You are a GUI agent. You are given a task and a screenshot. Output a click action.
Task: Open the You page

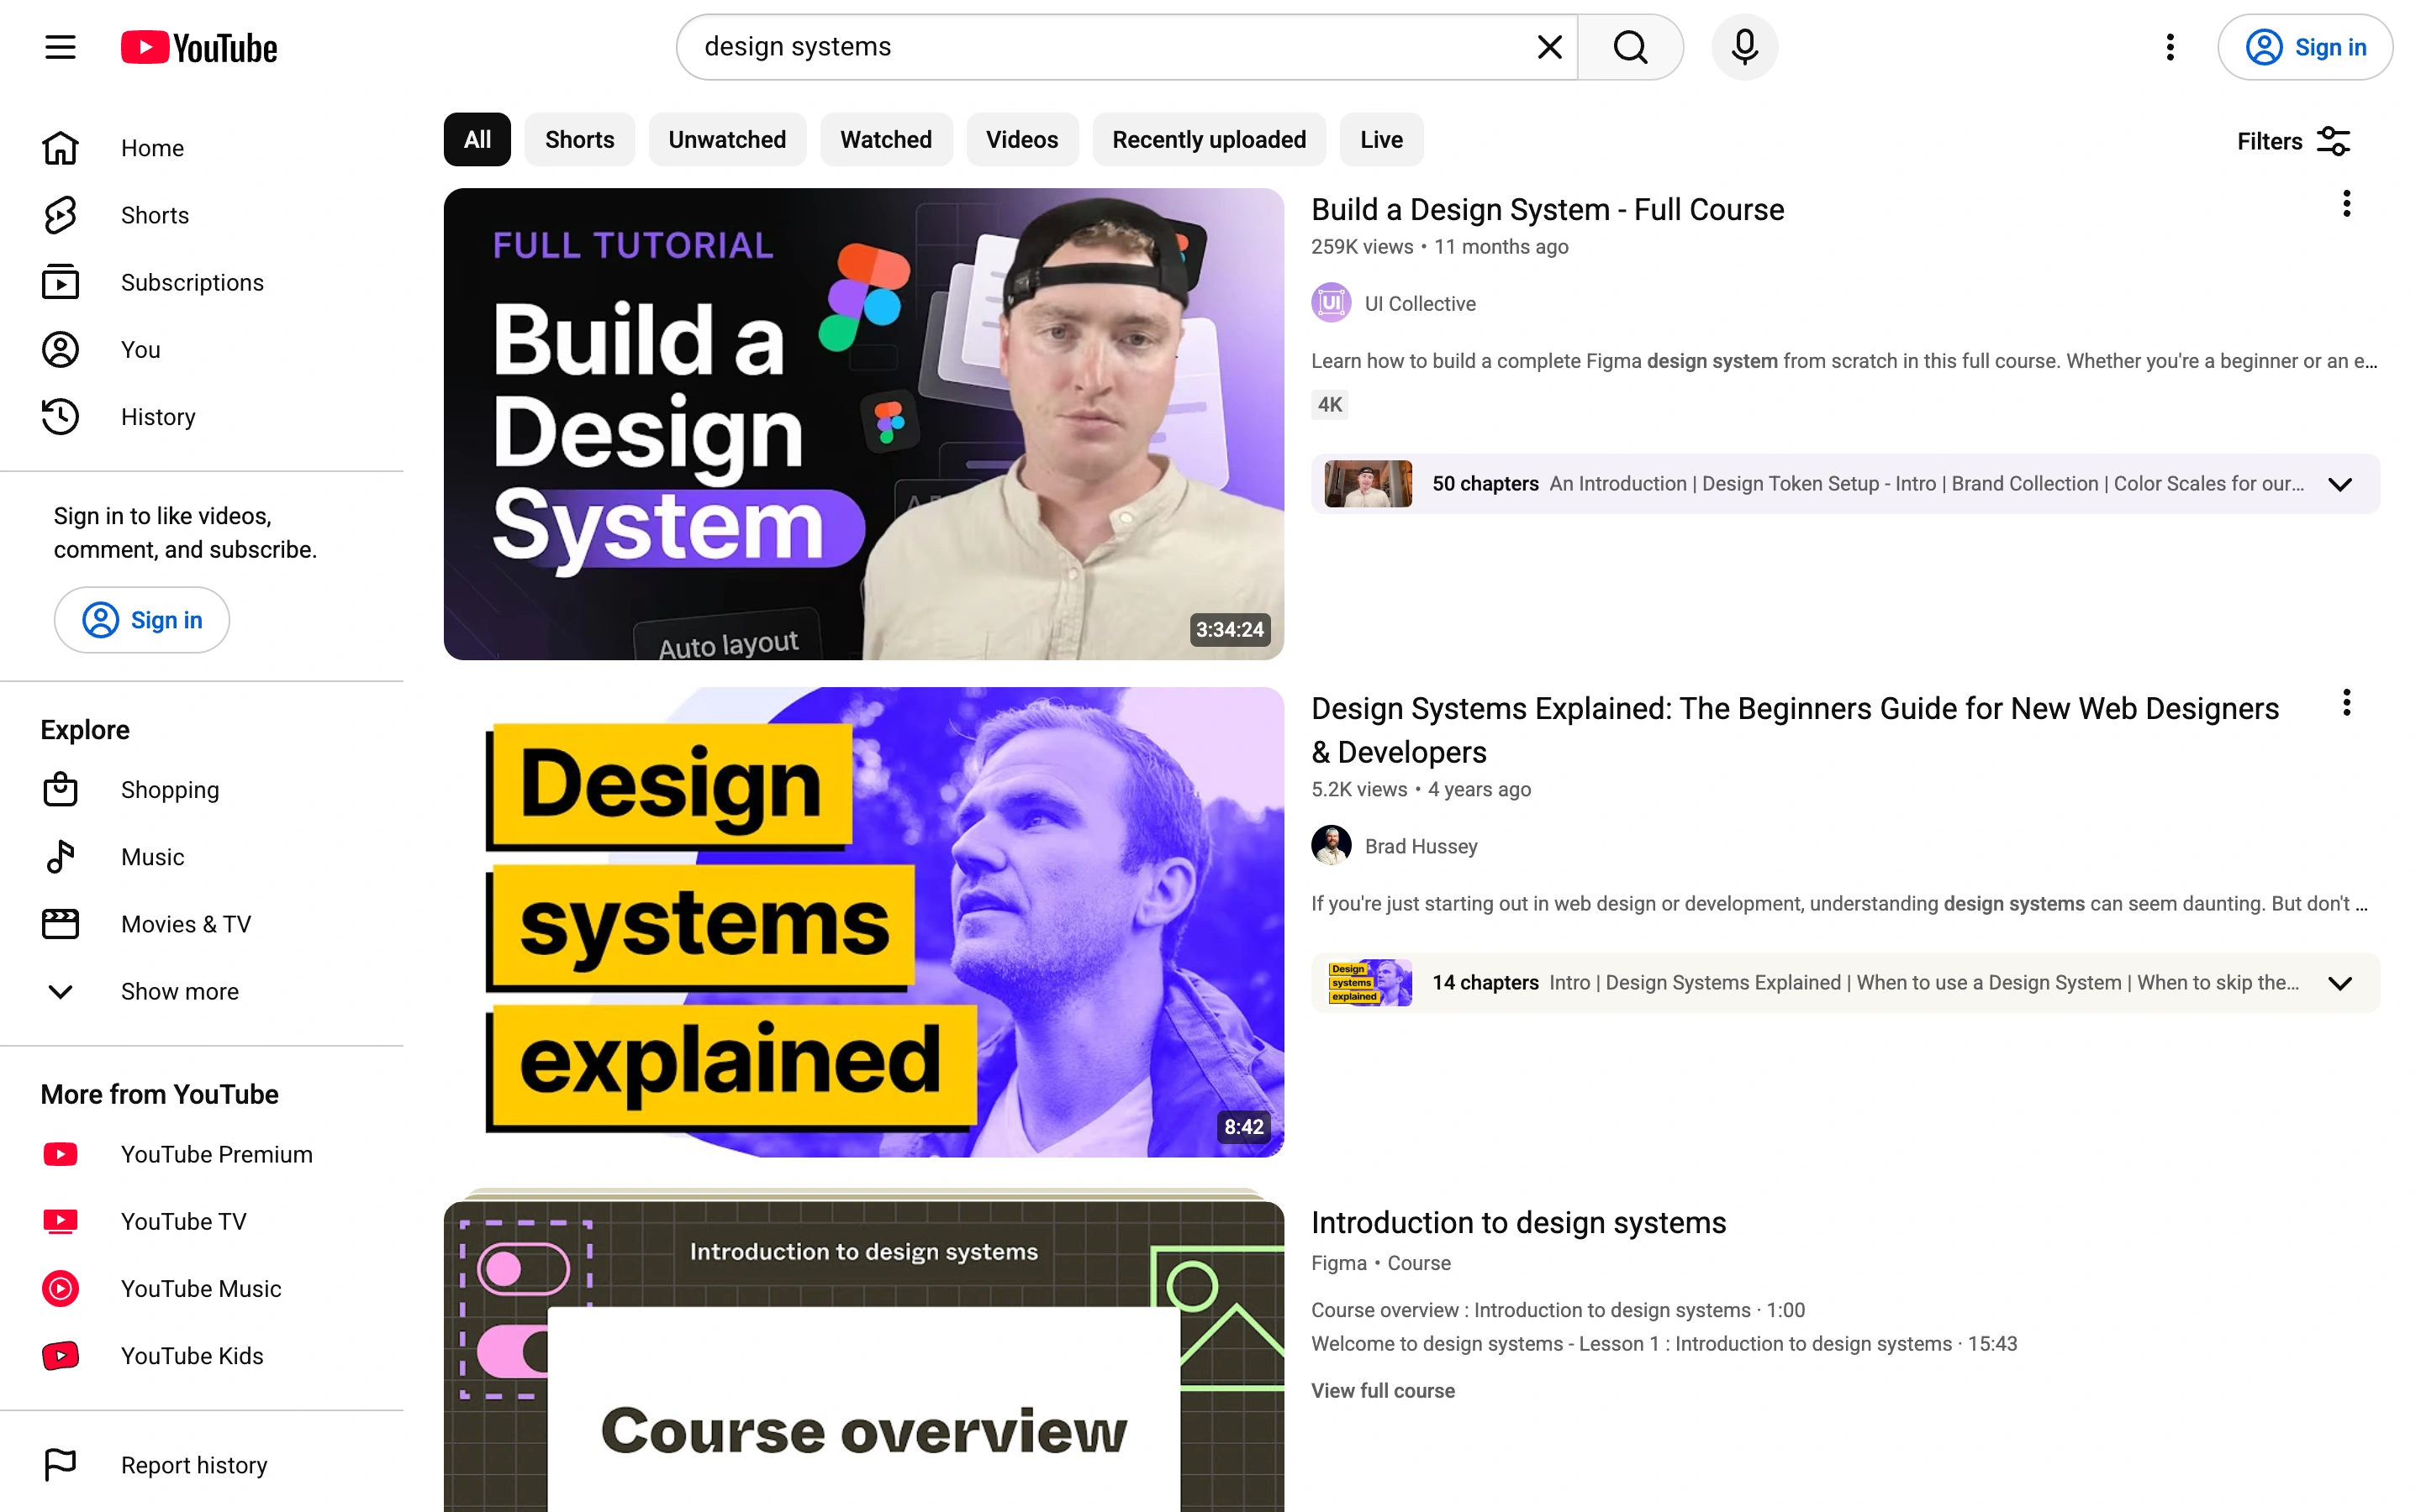click(x=202, y=349)
